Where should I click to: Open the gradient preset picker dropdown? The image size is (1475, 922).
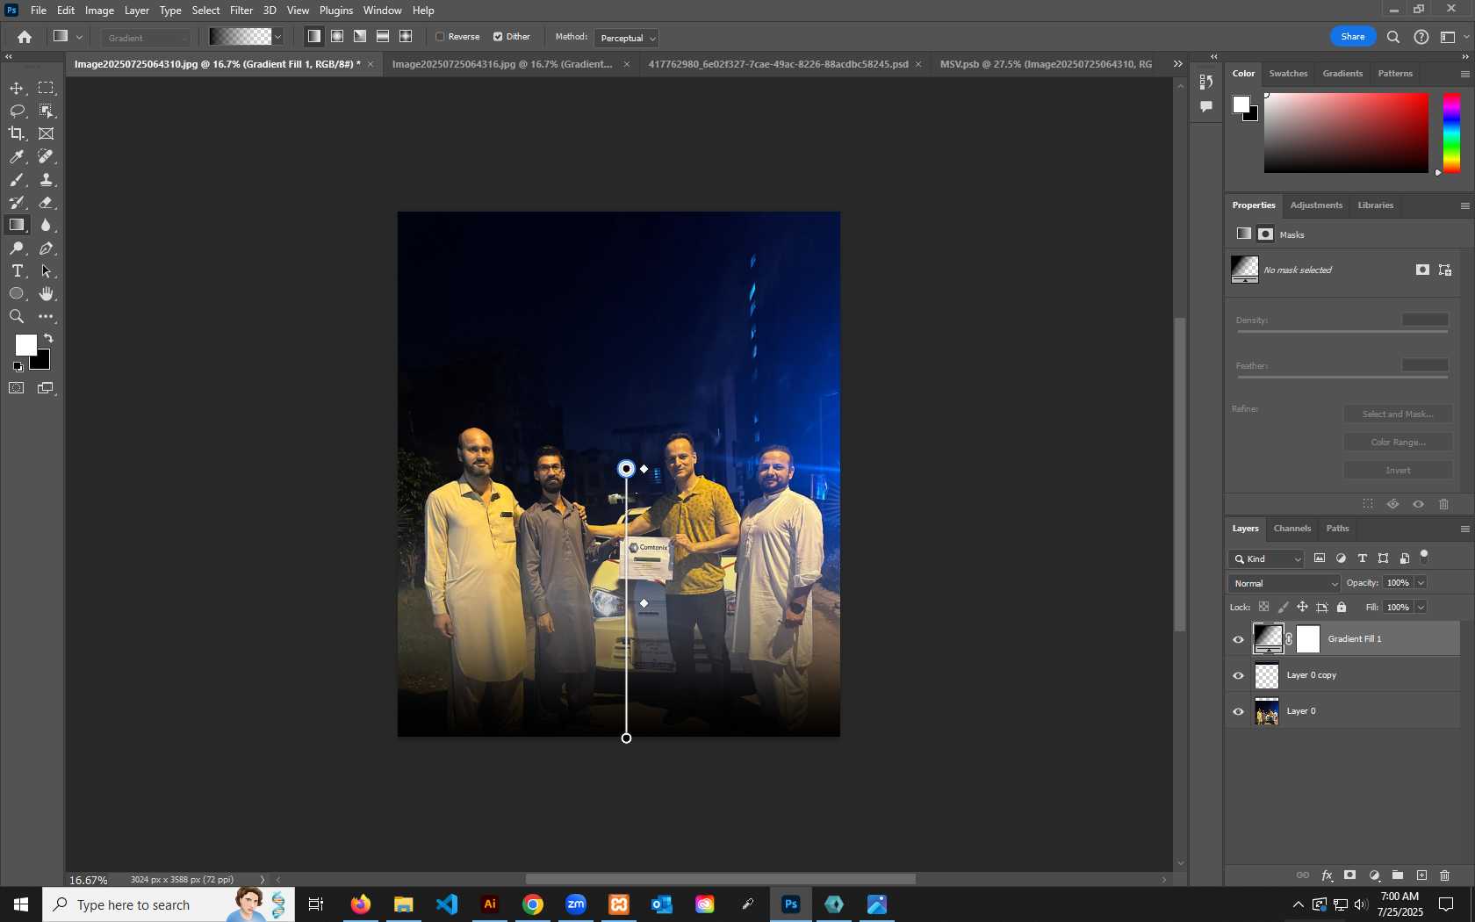[x=278, y=37]
